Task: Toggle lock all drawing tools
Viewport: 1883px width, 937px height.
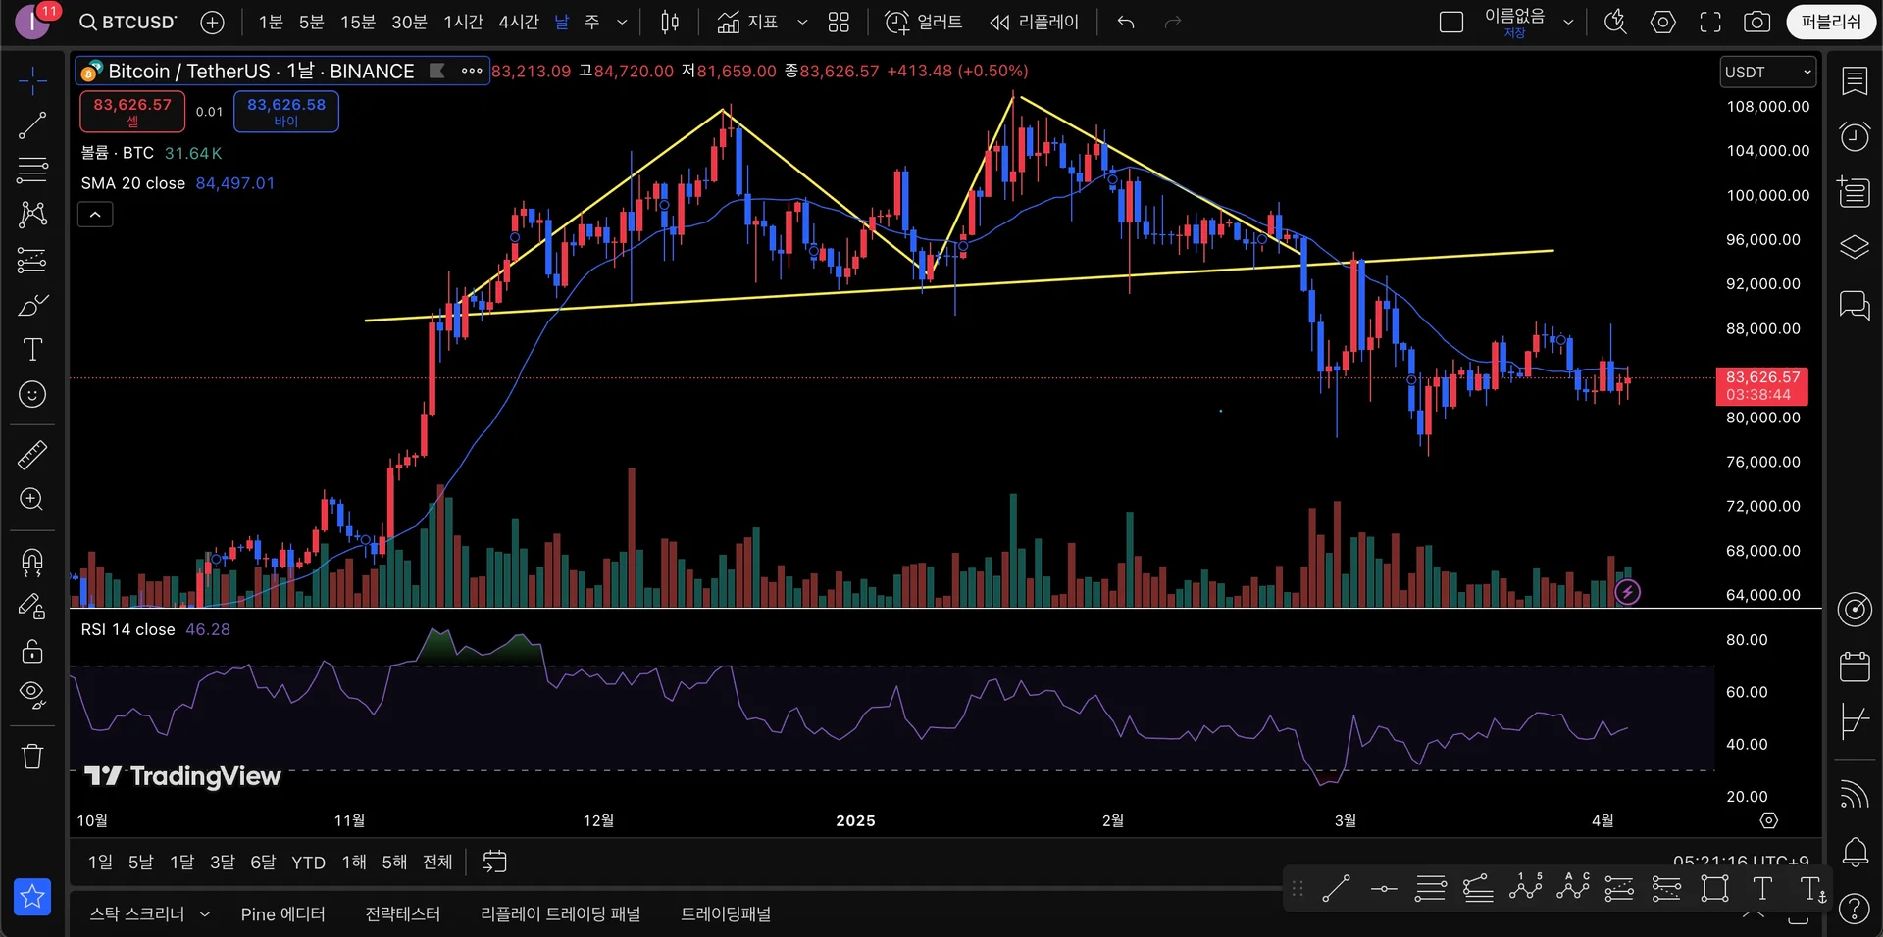Action: pos(32,651)
